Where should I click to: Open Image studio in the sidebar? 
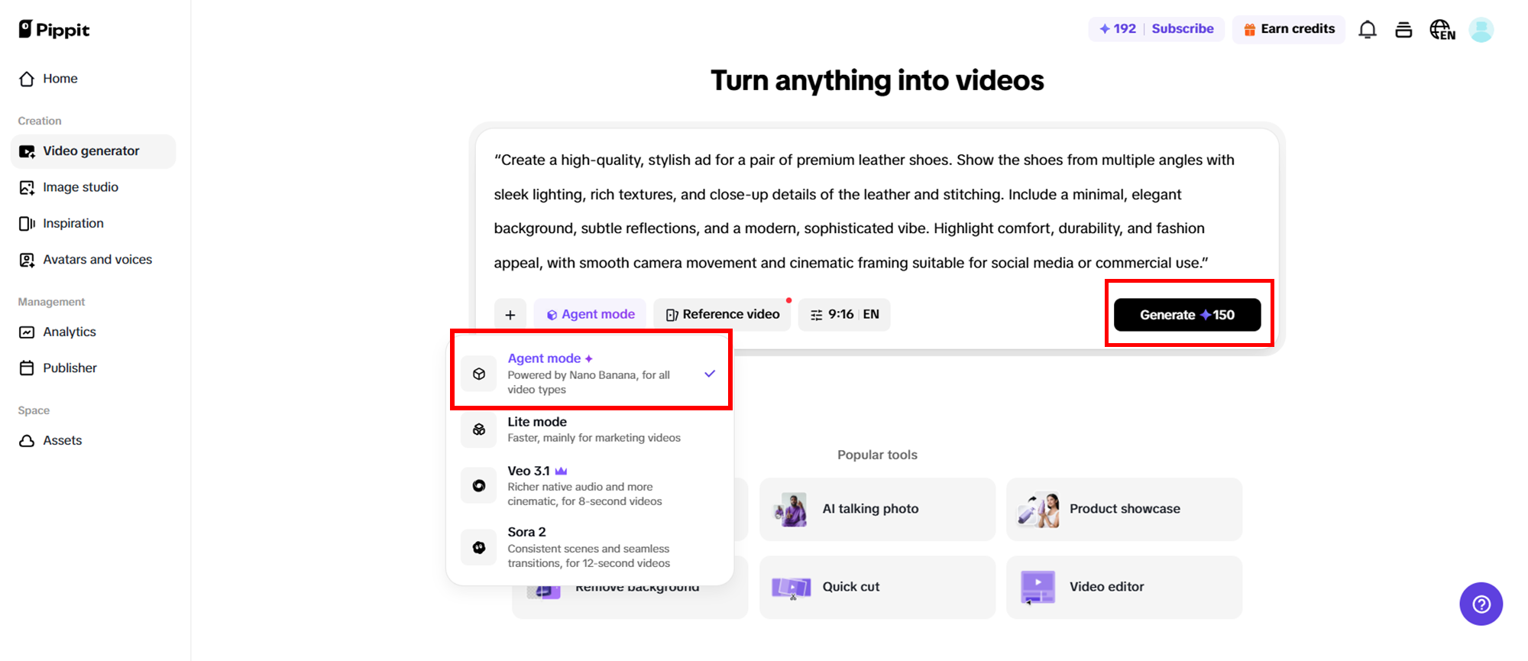pos(93,187)
